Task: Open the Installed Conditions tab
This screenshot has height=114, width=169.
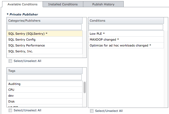Action: pos(63,4)
